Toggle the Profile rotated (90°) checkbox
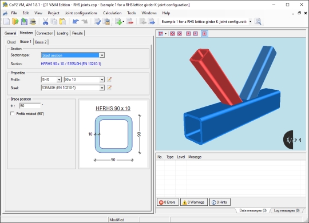 tap(12, 113)
